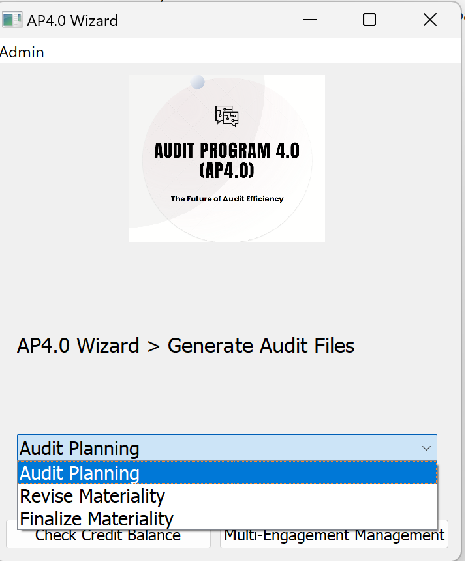Open Multi-Engagement Management
Viewport: 466px width, 562px height.
coord(334,535)
